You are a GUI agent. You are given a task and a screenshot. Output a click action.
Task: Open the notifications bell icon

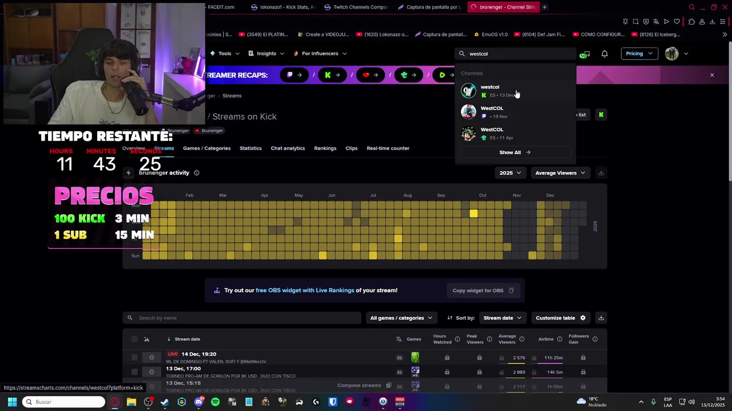click(x=604, y=54)
